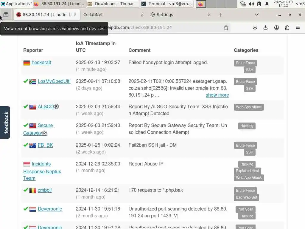Open Firefox View recent browsing icon
This screenshot has height=229, width=305.
tap(6, 15)
